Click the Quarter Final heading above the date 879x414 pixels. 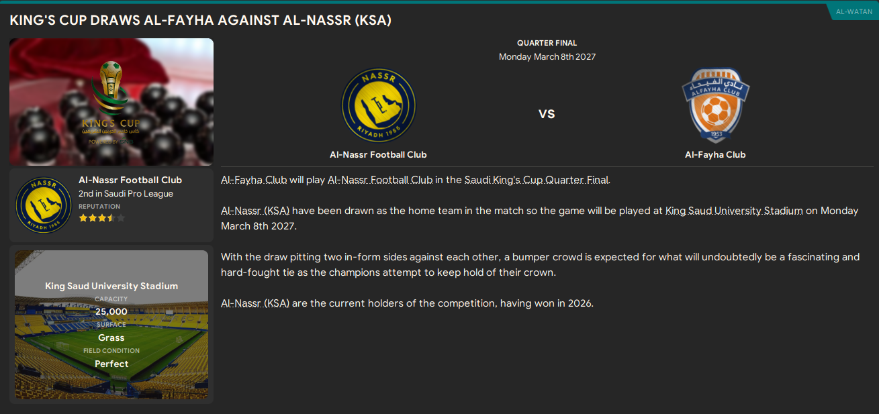(x=547, y=43)
